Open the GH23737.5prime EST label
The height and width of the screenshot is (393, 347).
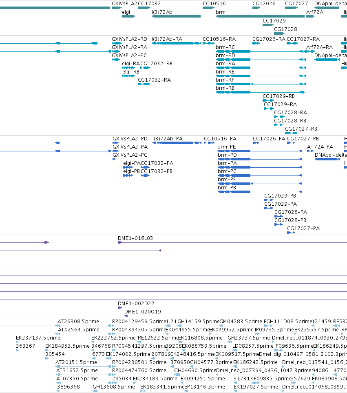249,338
